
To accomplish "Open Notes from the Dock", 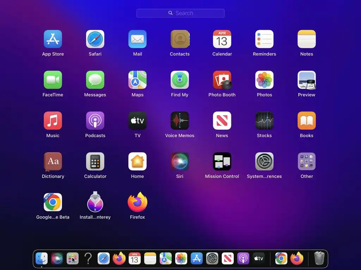I will 150,258.
